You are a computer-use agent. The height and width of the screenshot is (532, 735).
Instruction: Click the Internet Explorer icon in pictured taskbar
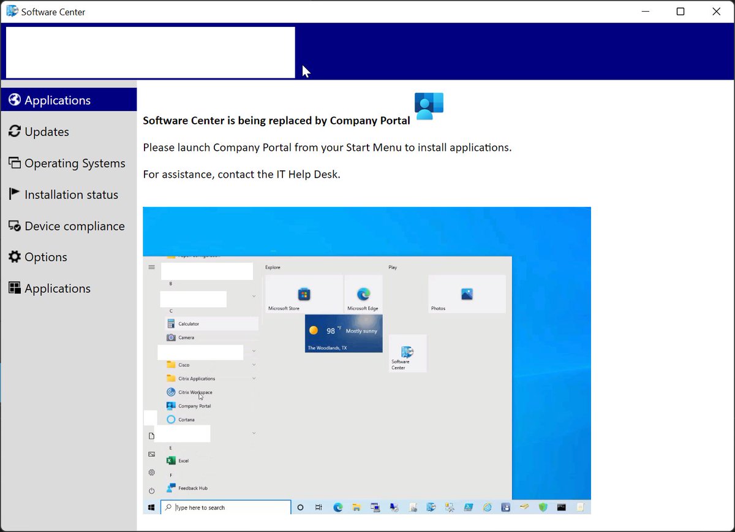click(487, 507)
